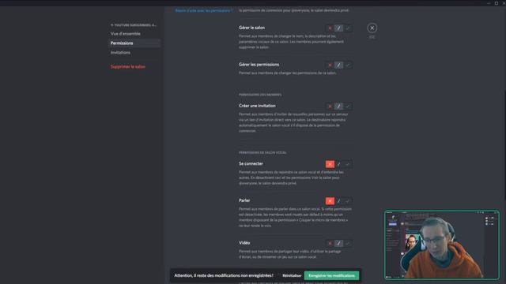
Task: Click the neutral slash for Se connecter
Action: pos(338,164)
